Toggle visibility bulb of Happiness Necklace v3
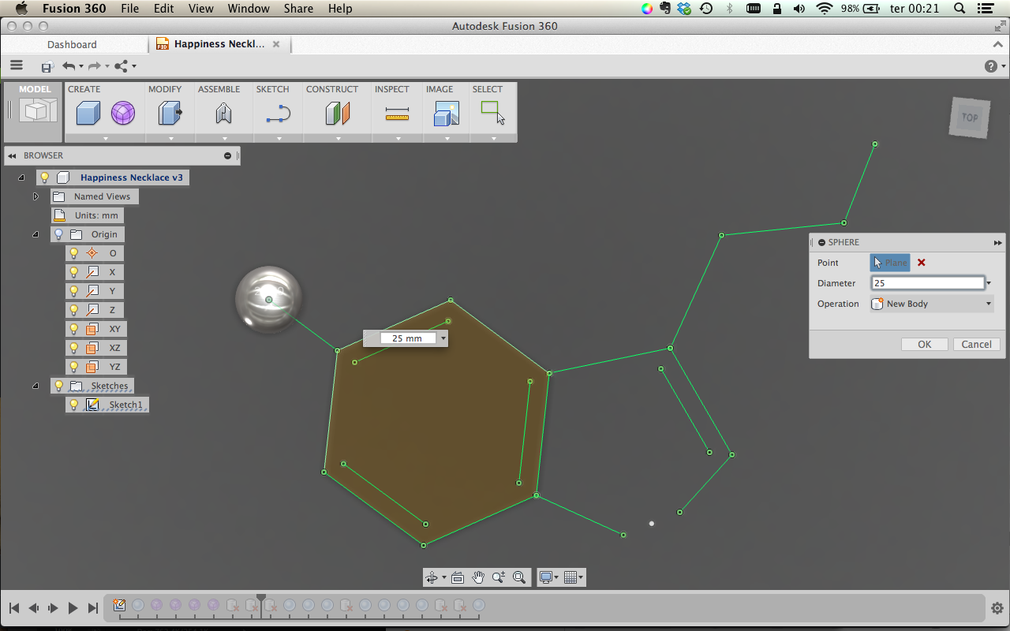 44,177
